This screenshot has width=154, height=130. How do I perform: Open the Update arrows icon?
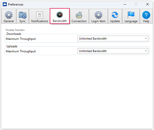(115, 15)
